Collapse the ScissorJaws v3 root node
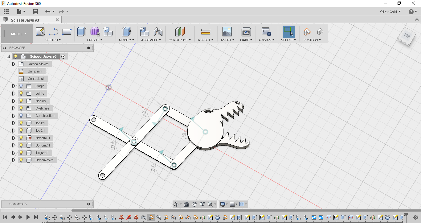Screen dimensions: 421x223 coord(8,56)
